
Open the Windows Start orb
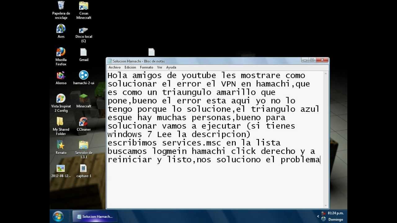58,216
